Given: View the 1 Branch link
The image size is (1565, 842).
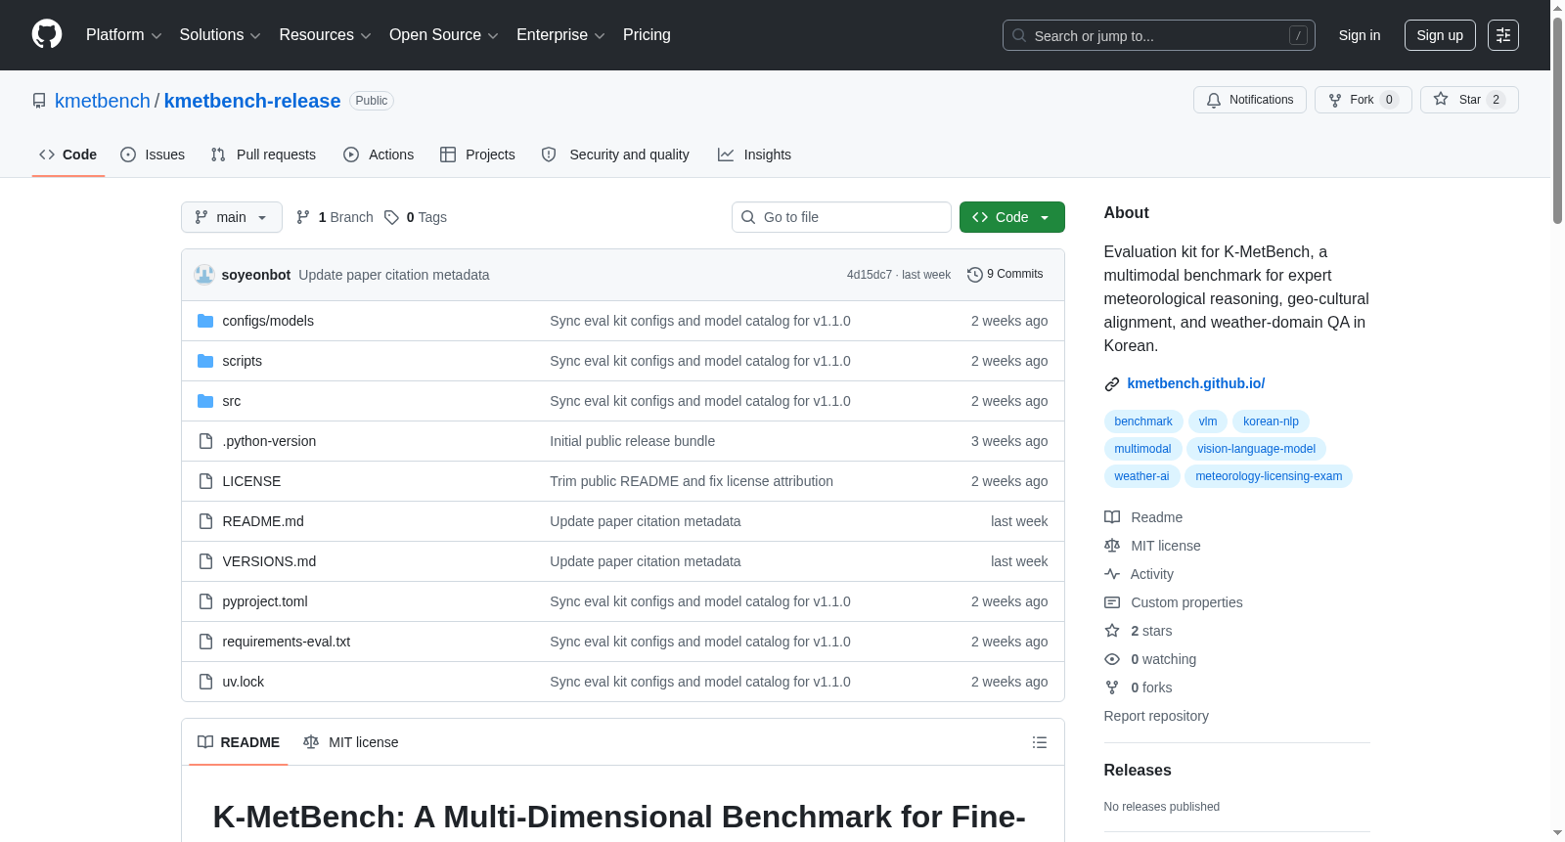Looking at the screenshot, I should click(335, 217).
